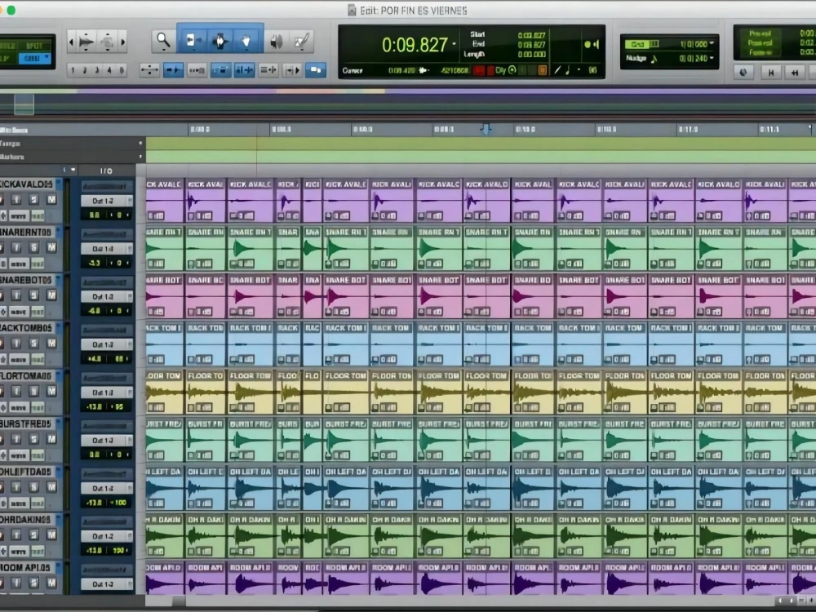
Task: Select the Zoomer magnifying glass tool
Action: pyautogui.click(x=163, y=40)
